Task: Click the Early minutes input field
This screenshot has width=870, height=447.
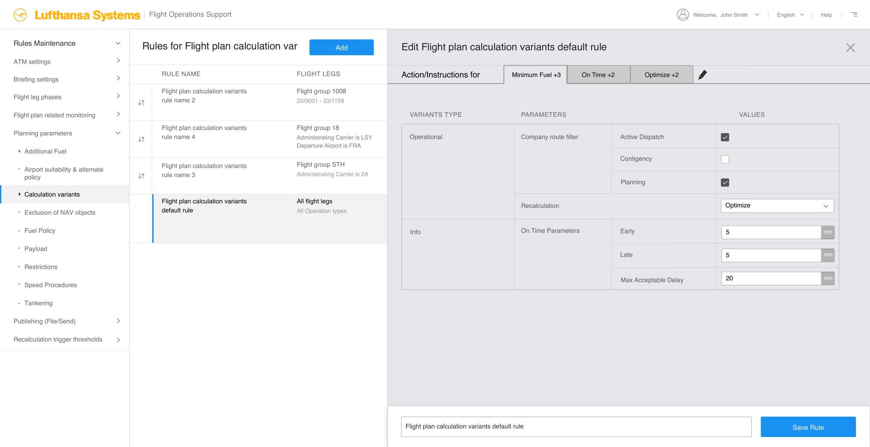Action: (771, 232)
